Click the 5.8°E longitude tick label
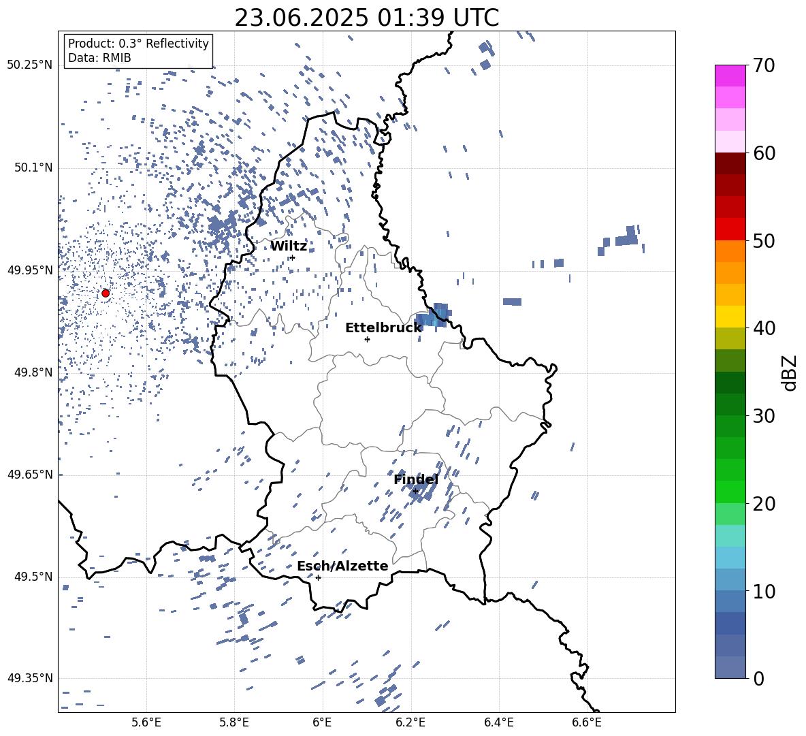Image resolution: width=806 pixels, height=736 pixels. coord(234,722)
